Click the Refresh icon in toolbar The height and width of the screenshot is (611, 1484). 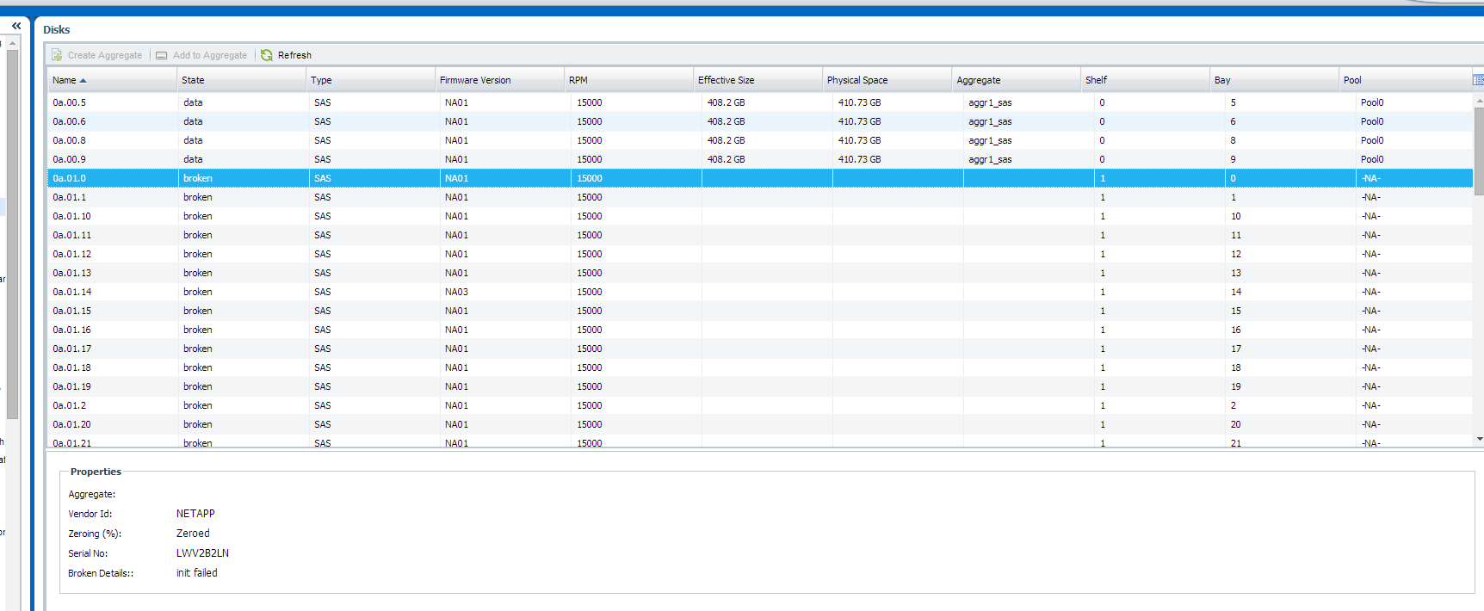[x=267, y=55]
